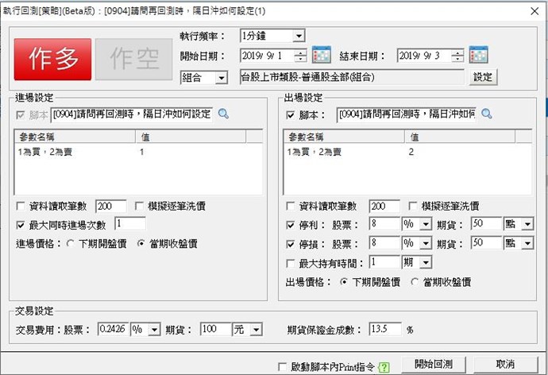Open 停損 stock percent unit dropdown
548x375 pixels.
pos(426,243)
